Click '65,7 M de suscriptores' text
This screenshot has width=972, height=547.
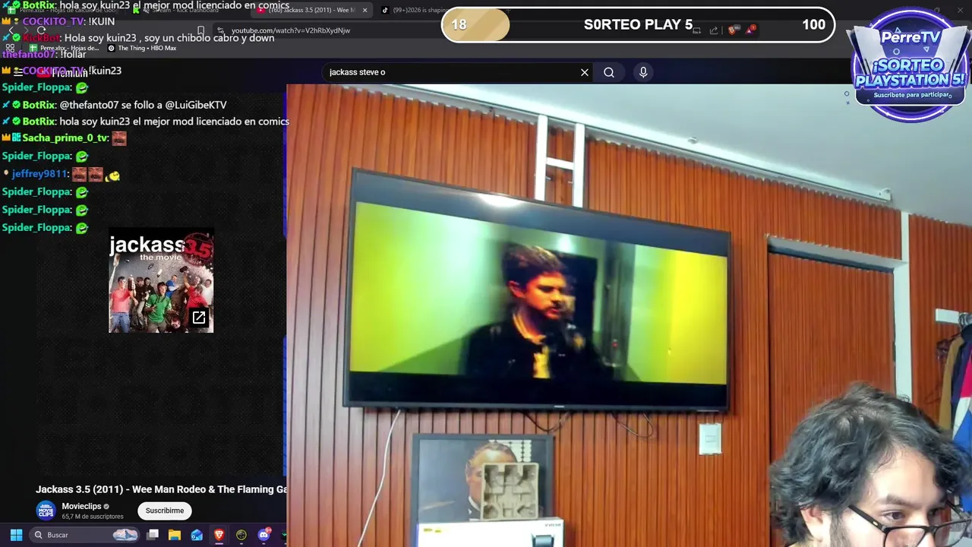(93, 517)
